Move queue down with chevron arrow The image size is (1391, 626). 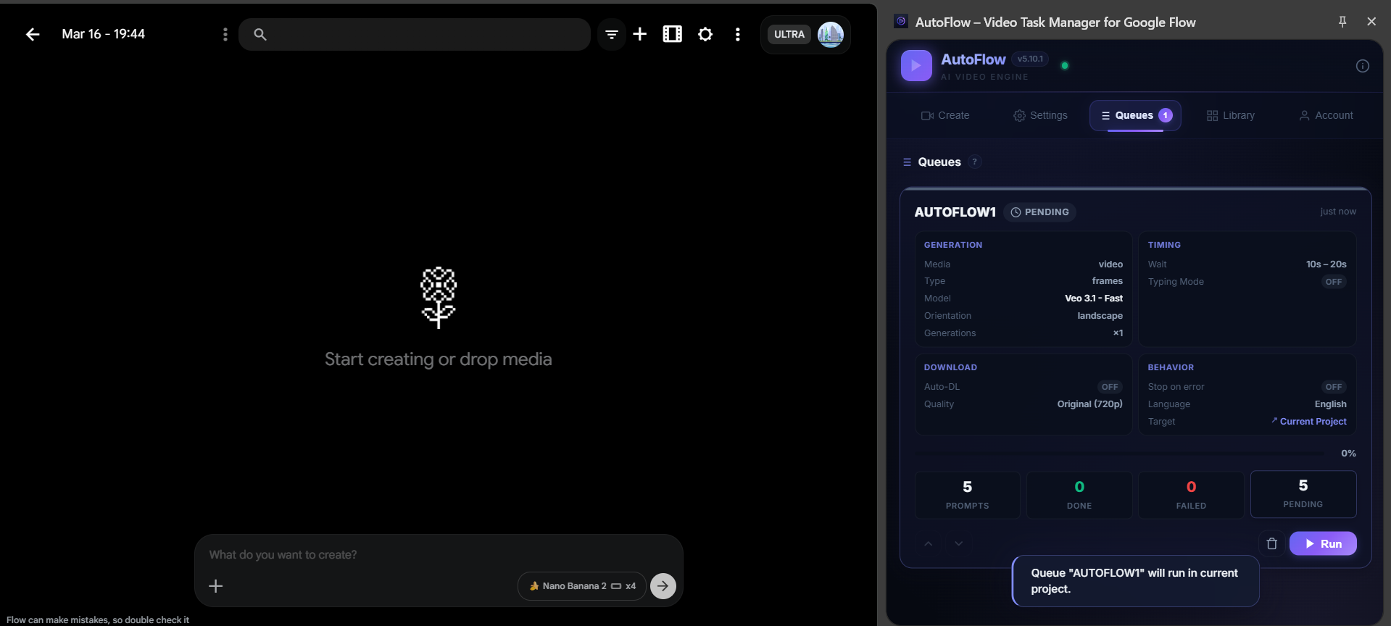pyautogui.click(x=959, y=543)
